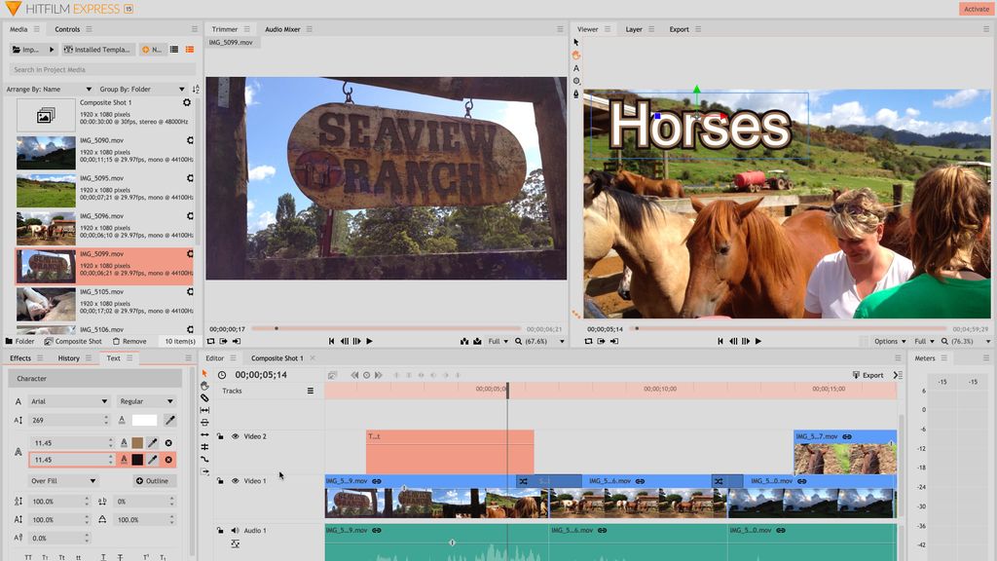Image resolution: width=997 pixels, height=561 pixels.
Task: Open the History tab
Action: click(x=68, y=358)
